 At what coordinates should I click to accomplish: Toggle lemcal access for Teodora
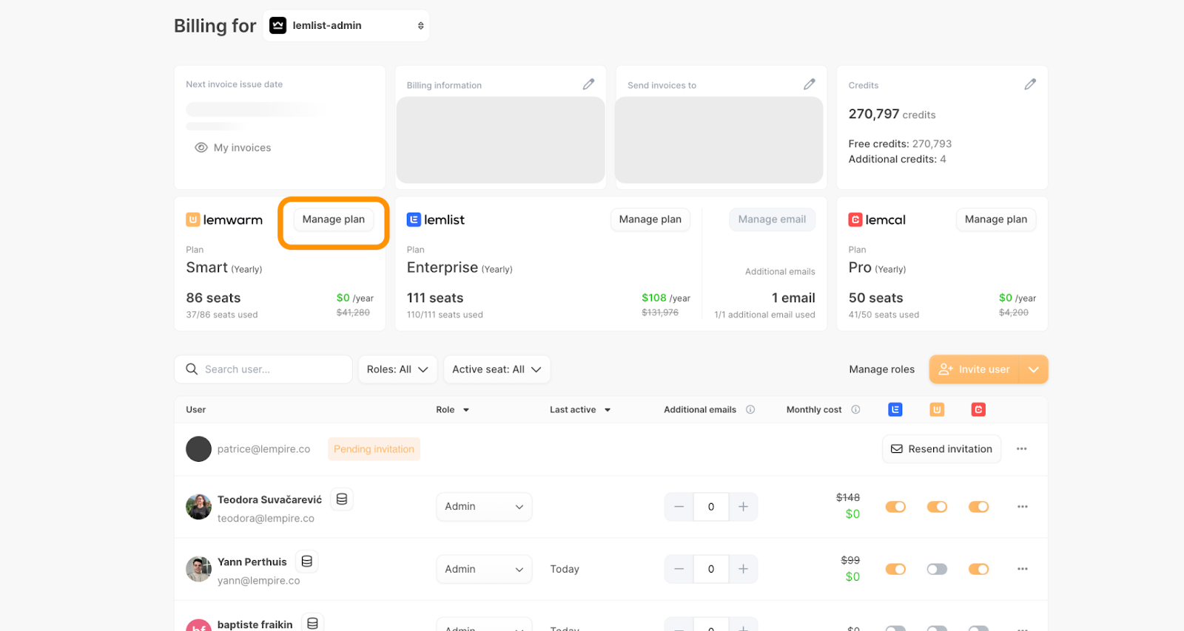[978, 507]
